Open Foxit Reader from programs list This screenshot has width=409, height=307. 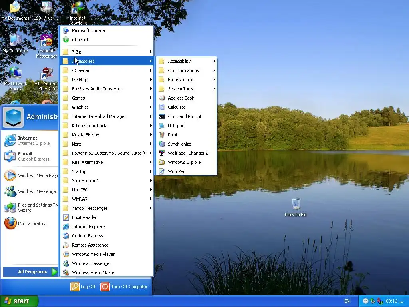coord(107,217)
